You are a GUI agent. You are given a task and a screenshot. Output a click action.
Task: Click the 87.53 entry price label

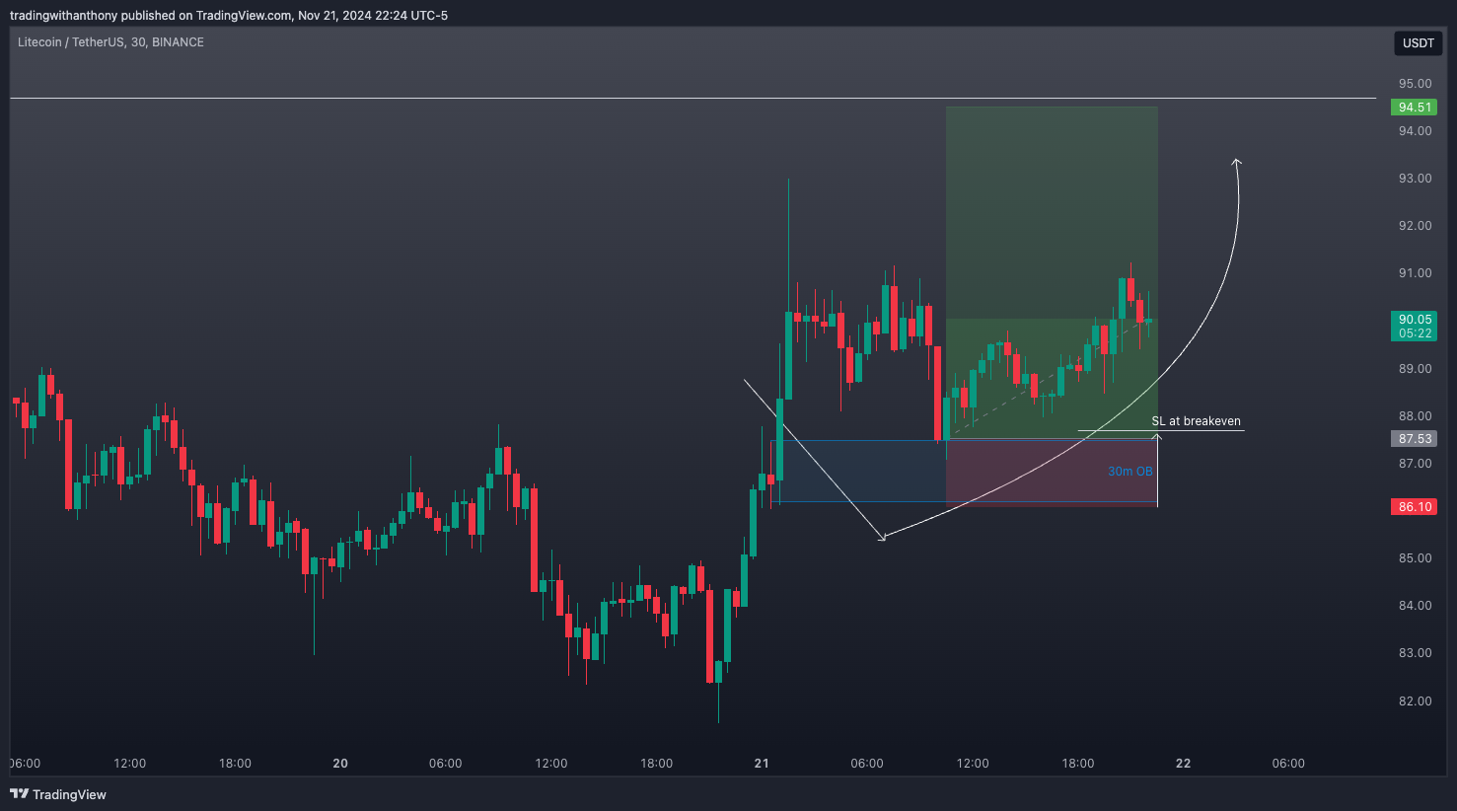pyautogui.click(x=1415, y=439)
